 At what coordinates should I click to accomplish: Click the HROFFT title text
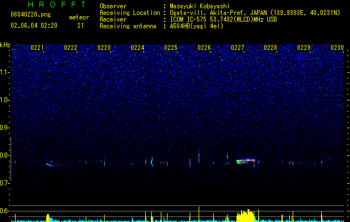click(x=57, y=4)
